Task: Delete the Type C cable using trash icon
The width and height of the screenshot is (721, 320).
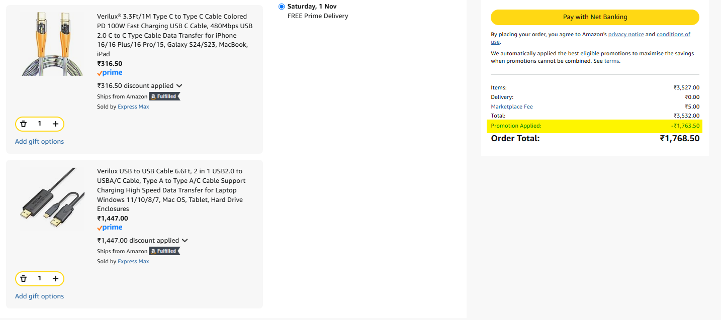Action: pos(23,124)
